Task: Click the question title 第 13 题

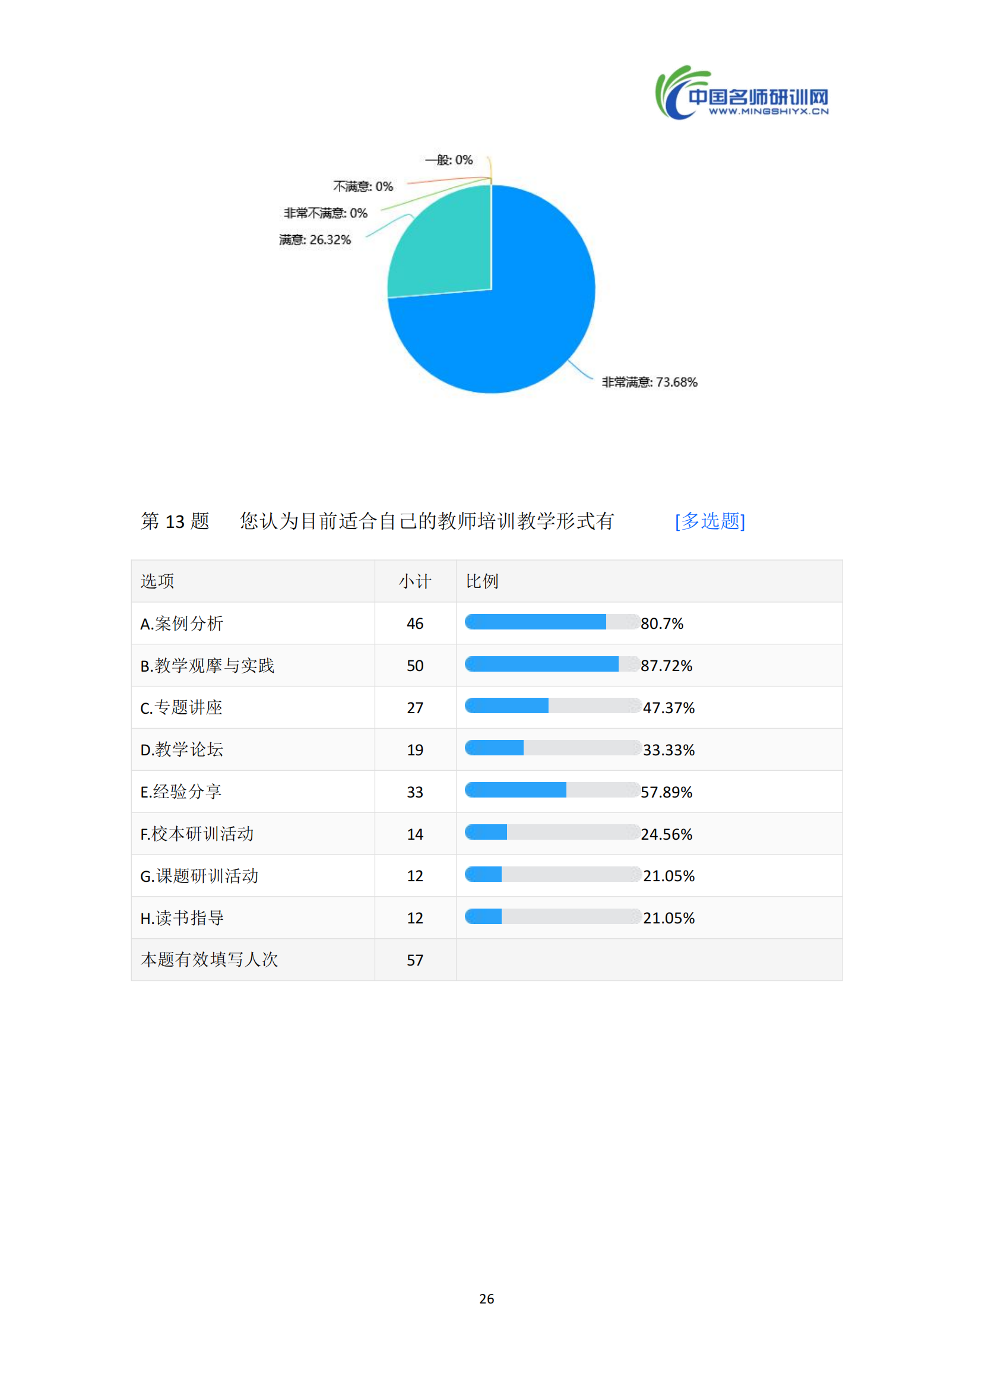Action: [175, 521]
